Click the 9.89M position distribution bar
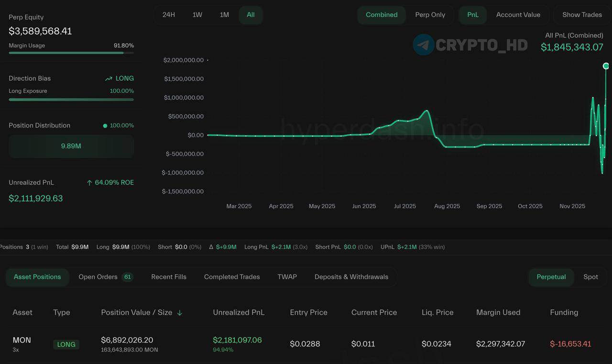Screen dimensions: 612x364 coord(71,146)
